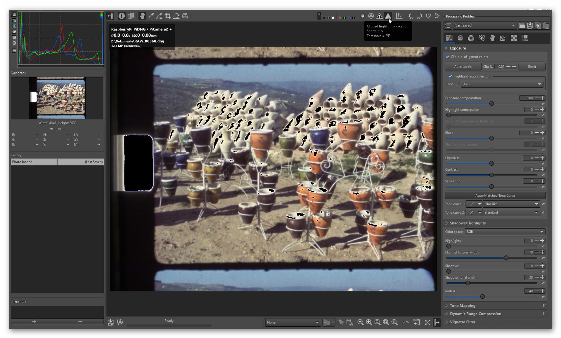Open the Method Blend dropdown

(x=502, y=84)
